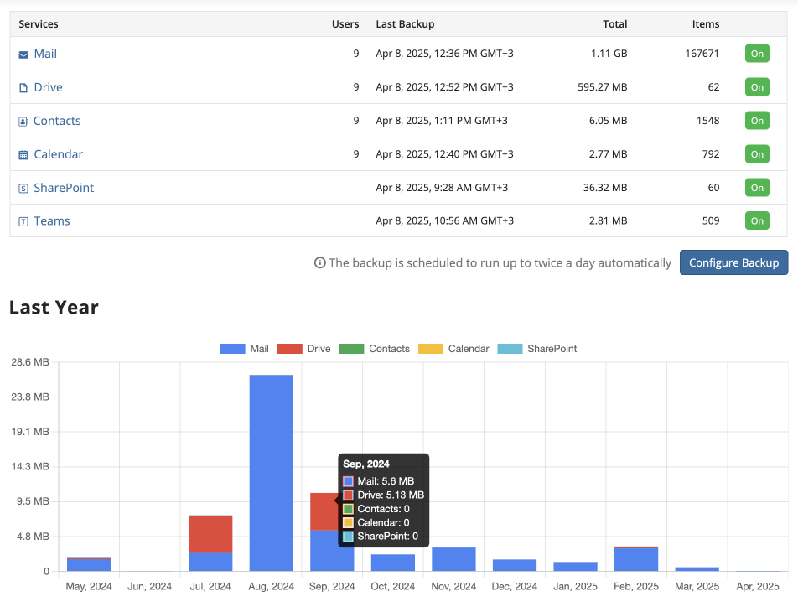Toggle Contacts series in chart legend

[353, 348]
